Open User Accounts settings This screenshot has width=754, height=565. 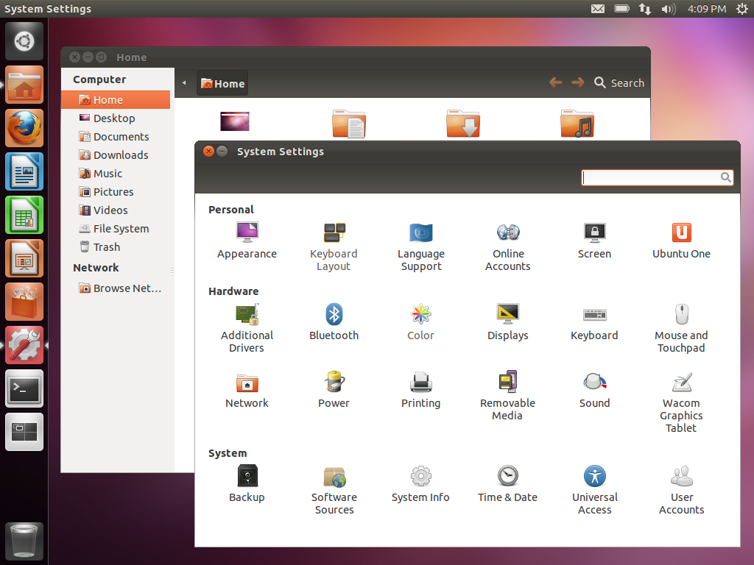(x=681, y=491)
